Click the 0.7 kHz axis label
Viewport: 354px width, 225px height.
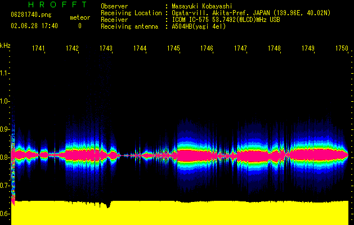pyautogui.click(x=4, y=186)
